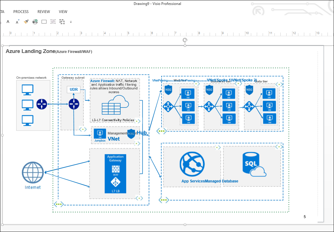Screen dimensions: 334x232
Task: Select the WAF brick-wall icon
Action: [116, 169]
